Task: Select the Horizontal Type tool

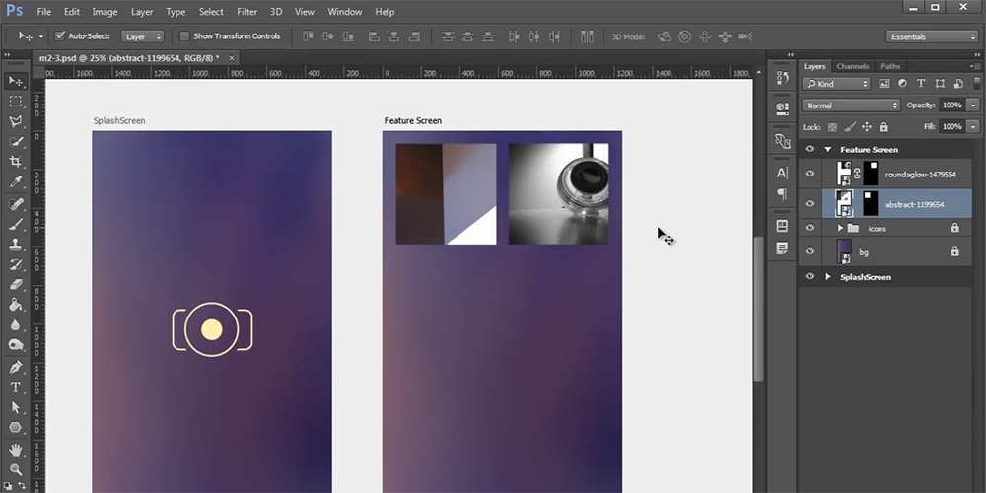Action: coord(16,387)
